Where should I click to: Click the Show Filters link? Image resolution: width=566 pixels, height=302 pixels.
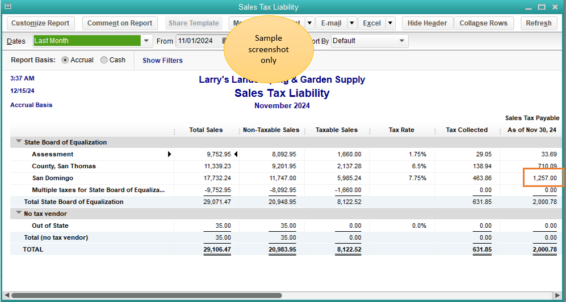[162, 61]
